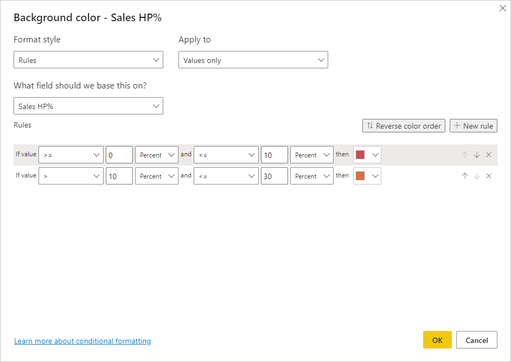
Task: Open the >= operator dropdown in first rule
Action: point(71,155)
